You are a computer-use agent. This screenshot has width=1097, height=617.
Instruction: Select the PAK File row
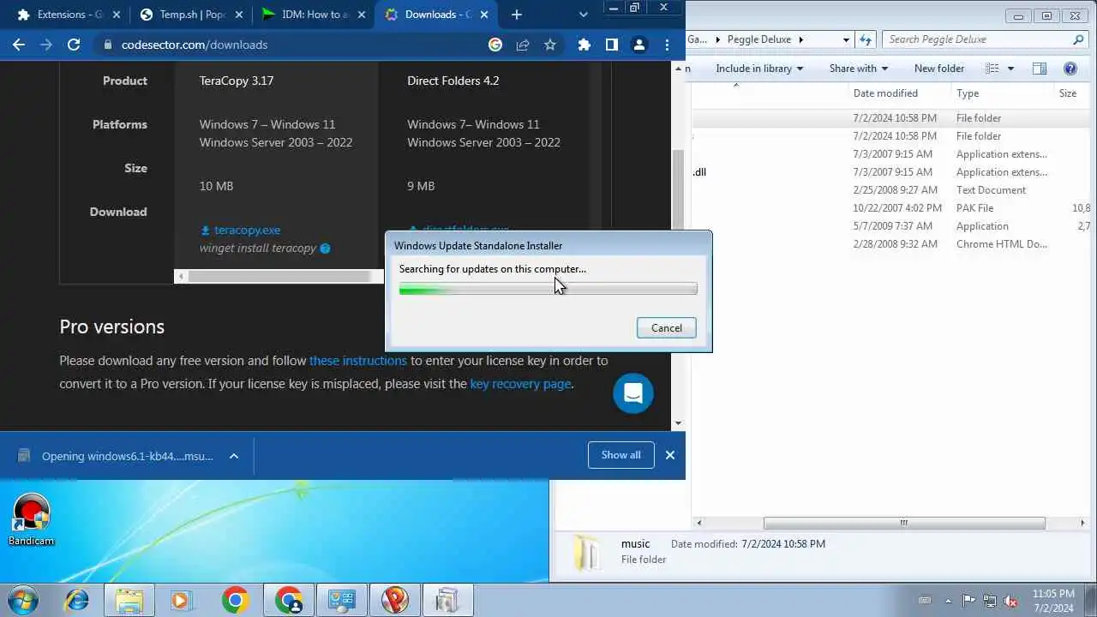pyautogui.click(x=891, y=208)
